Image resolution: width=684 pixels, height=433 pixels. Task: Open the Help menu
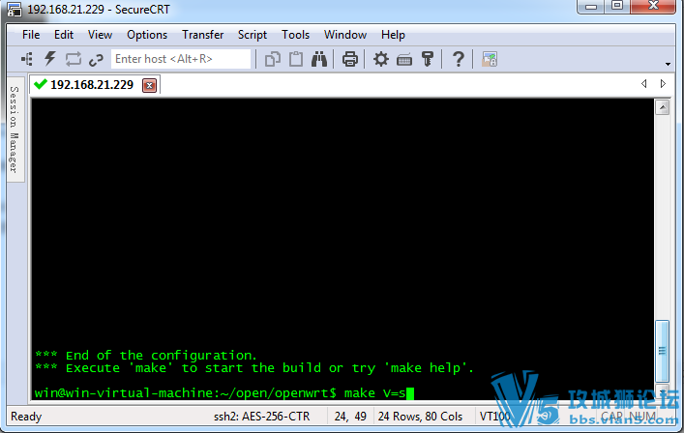click(x=393, y=35)
